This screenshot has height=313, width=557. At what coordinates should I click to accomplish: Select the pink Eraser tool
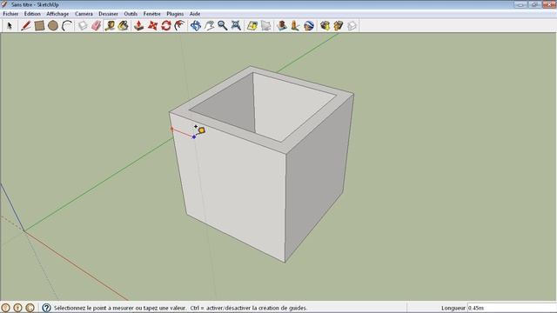click(x=97, y=25)
